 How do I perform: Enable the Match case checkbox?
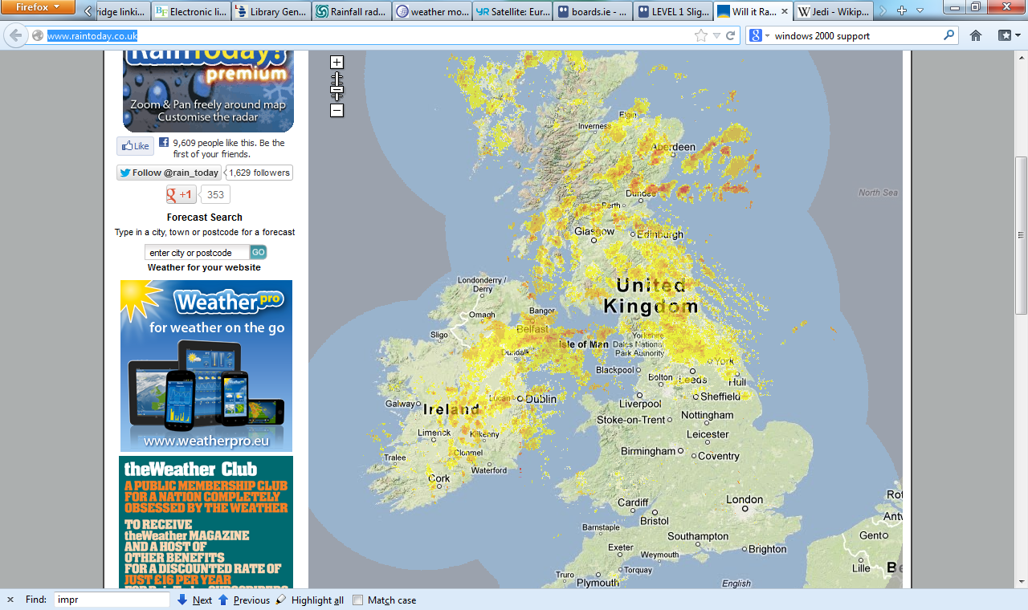(358, 600)
